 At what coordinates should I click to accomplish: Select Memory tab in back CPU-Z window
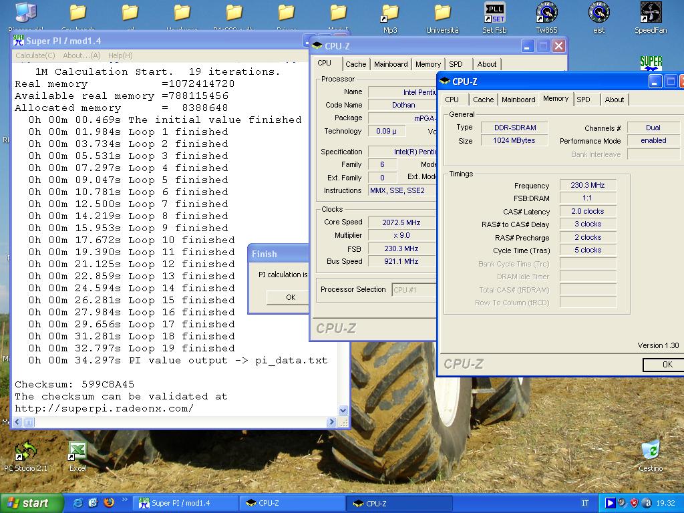click(428, 64)
